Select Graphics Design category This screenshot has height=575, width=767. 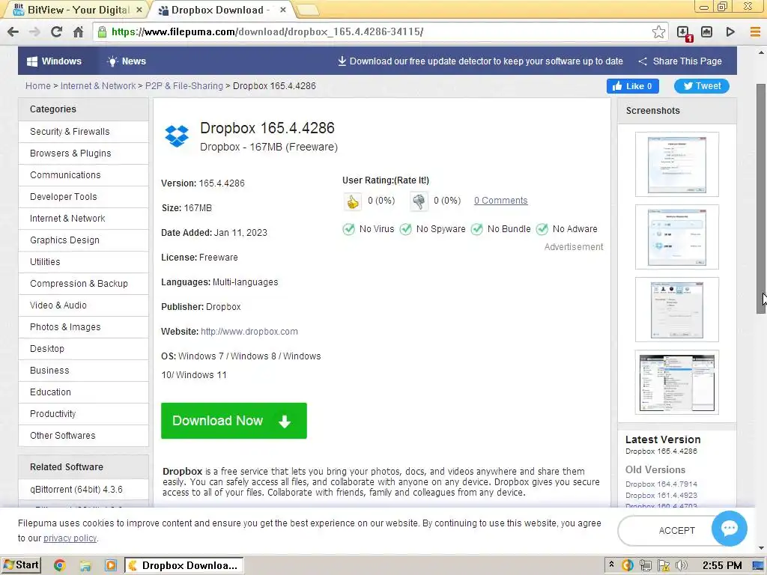click(84, 240)
